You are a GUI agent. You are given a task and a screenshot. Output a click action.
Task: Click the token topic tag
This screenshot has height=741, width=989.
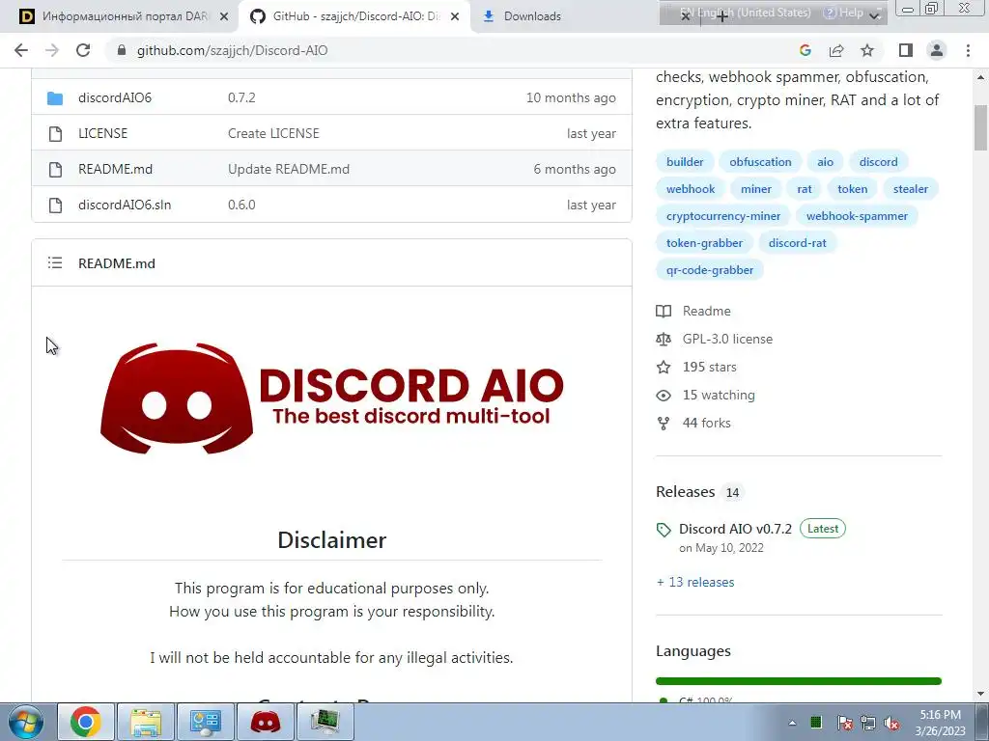(852, 189)
